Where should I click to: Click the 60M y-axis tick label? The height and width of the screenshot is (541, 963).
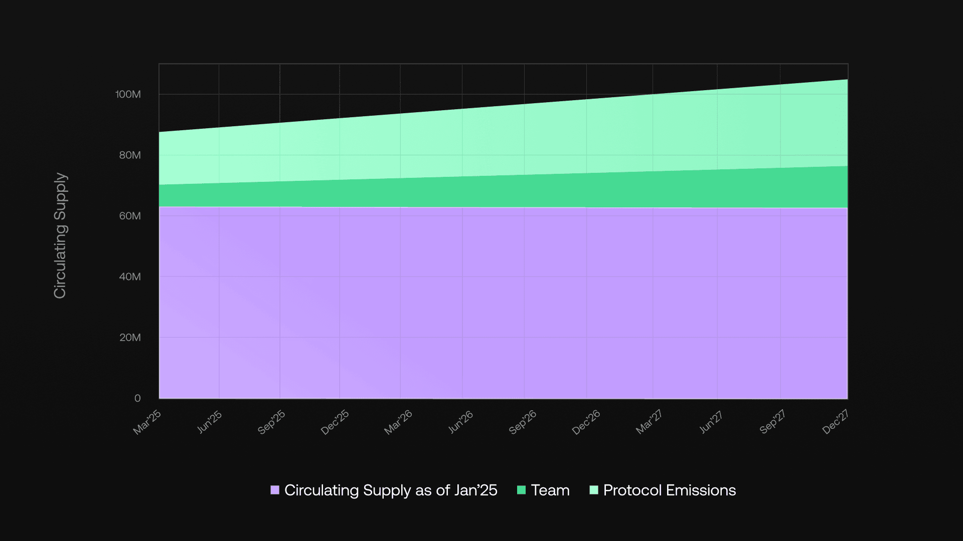click(x=130, y=216)
